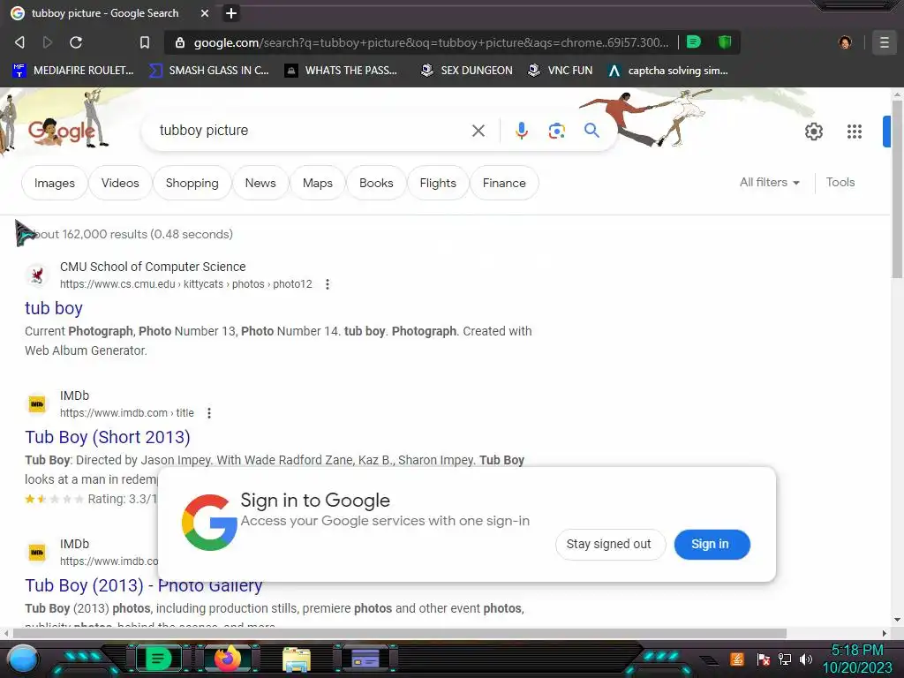Bookmark this page with the bookmark icon
904x678 pixels.
[145, 42]
